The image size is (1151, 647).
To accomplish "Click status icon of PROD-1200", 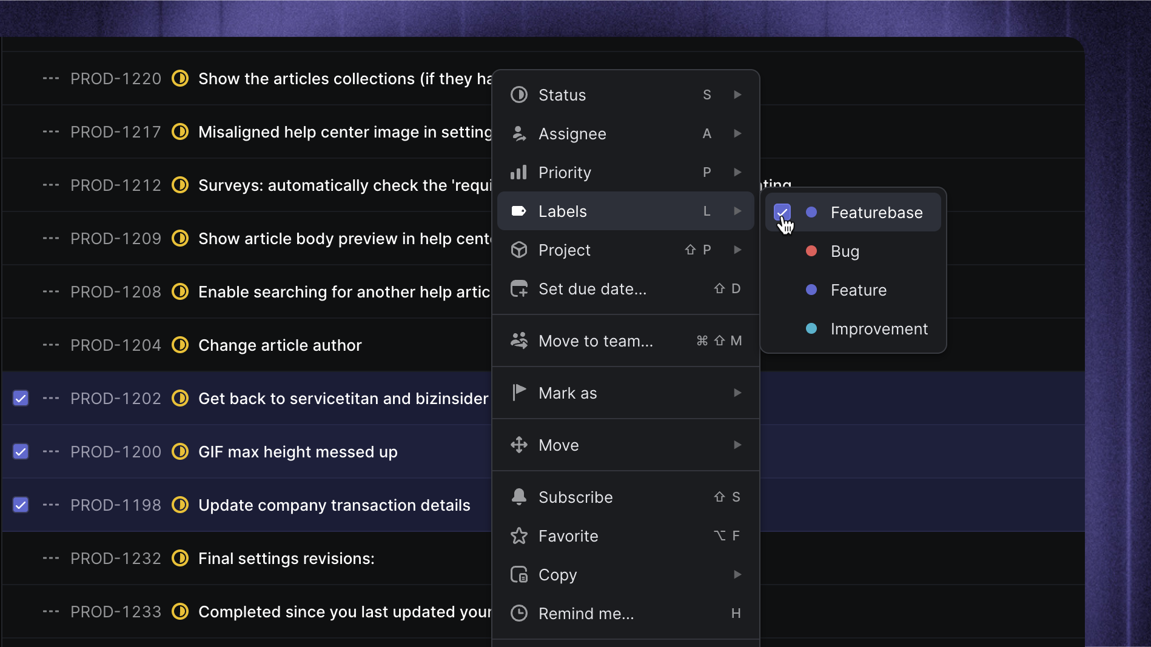I will 180,452.
